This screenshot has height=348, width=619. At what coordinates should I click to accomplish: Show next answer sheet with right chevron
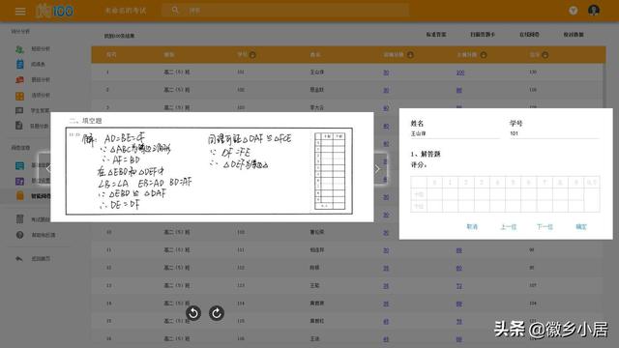tap(377, 169)
